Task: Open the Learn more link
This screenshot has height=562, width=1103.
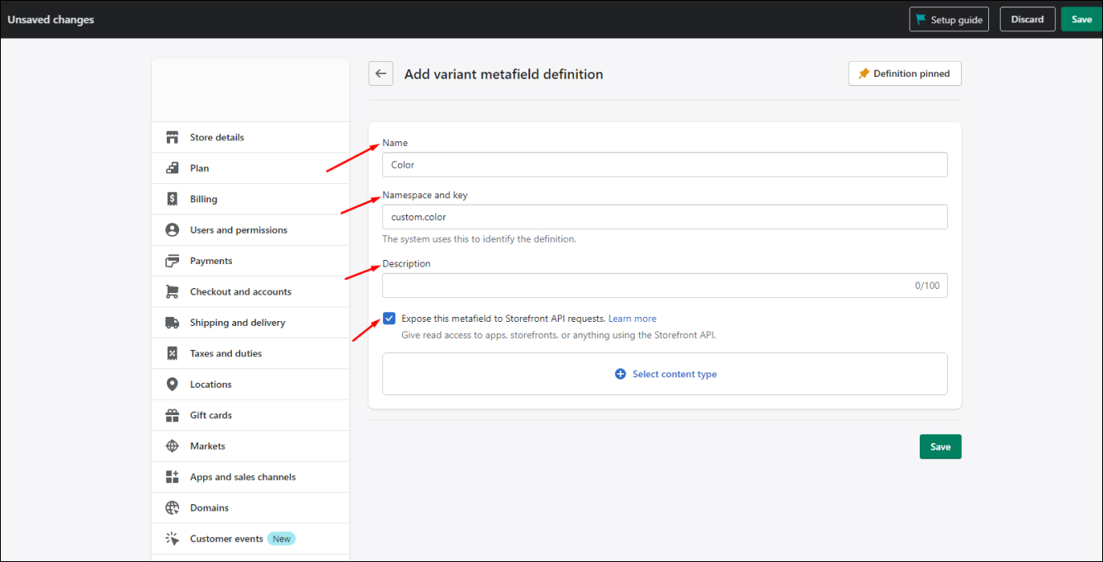Action: point(632,319)
